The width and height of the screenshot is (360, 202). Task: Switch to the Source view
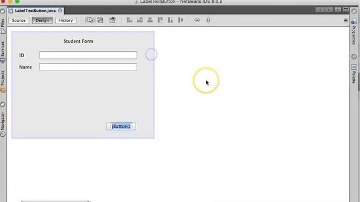[19, 20]
